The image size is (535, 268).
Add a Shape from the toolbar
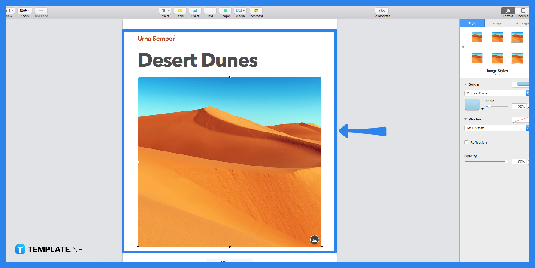click(x=225, y=11)
